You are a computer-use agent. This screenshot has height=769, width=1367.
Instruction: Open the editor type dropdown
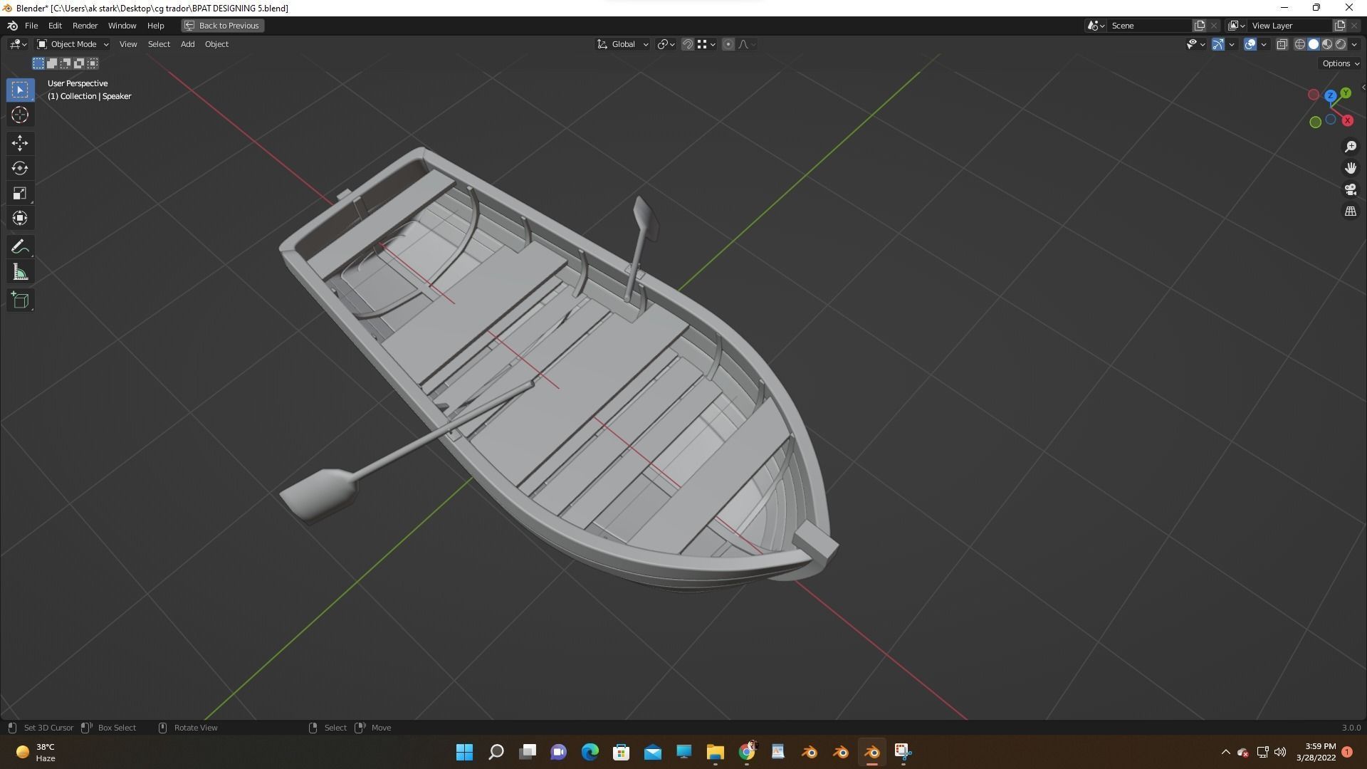tap(18, 44)
